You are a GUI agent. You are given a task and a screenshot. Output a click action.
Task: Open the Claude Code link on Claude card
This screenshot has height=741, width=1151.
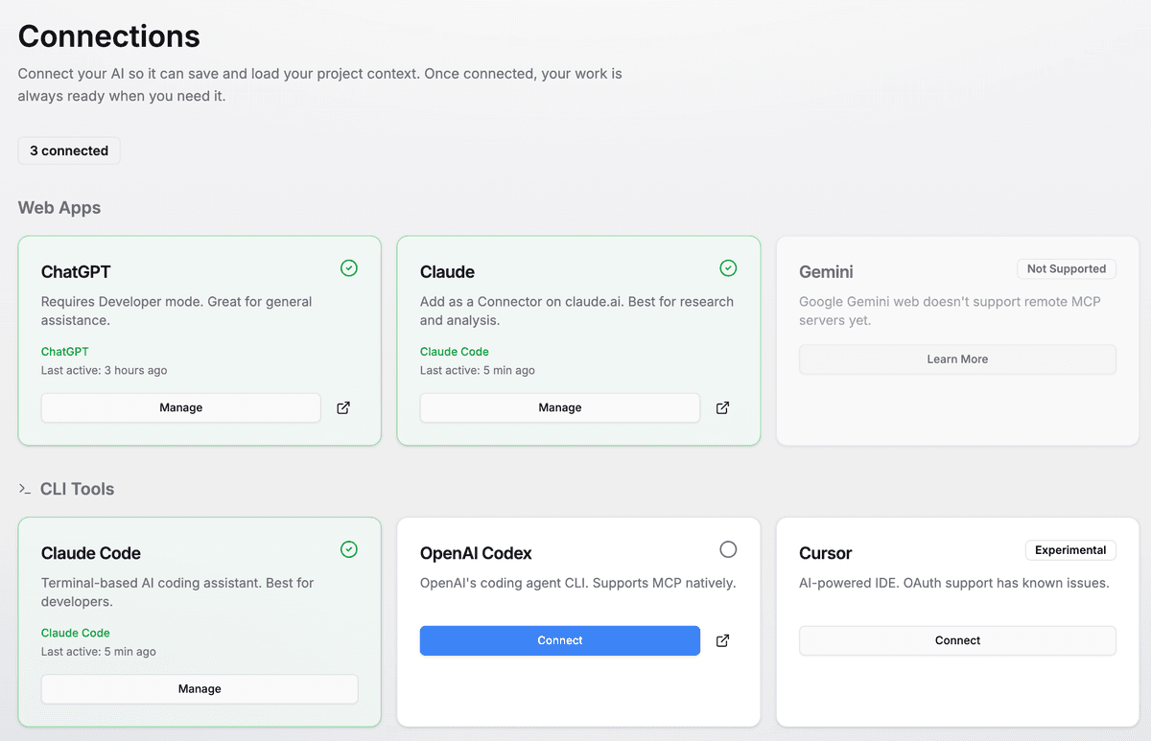[x=454, y=351]
